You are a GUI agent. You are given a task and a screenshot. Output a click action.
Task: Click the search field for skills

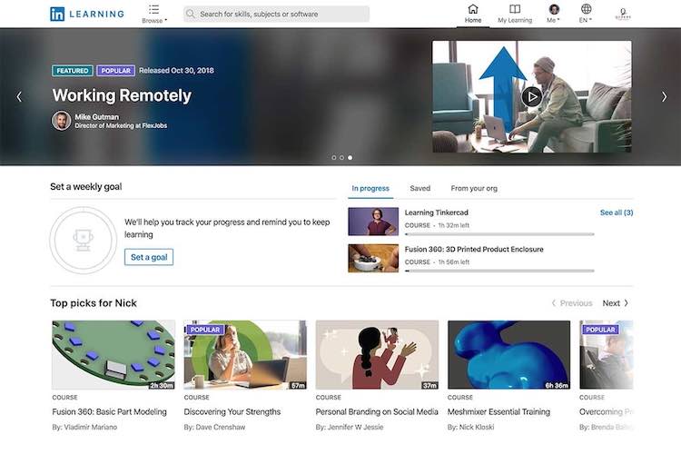276,14
